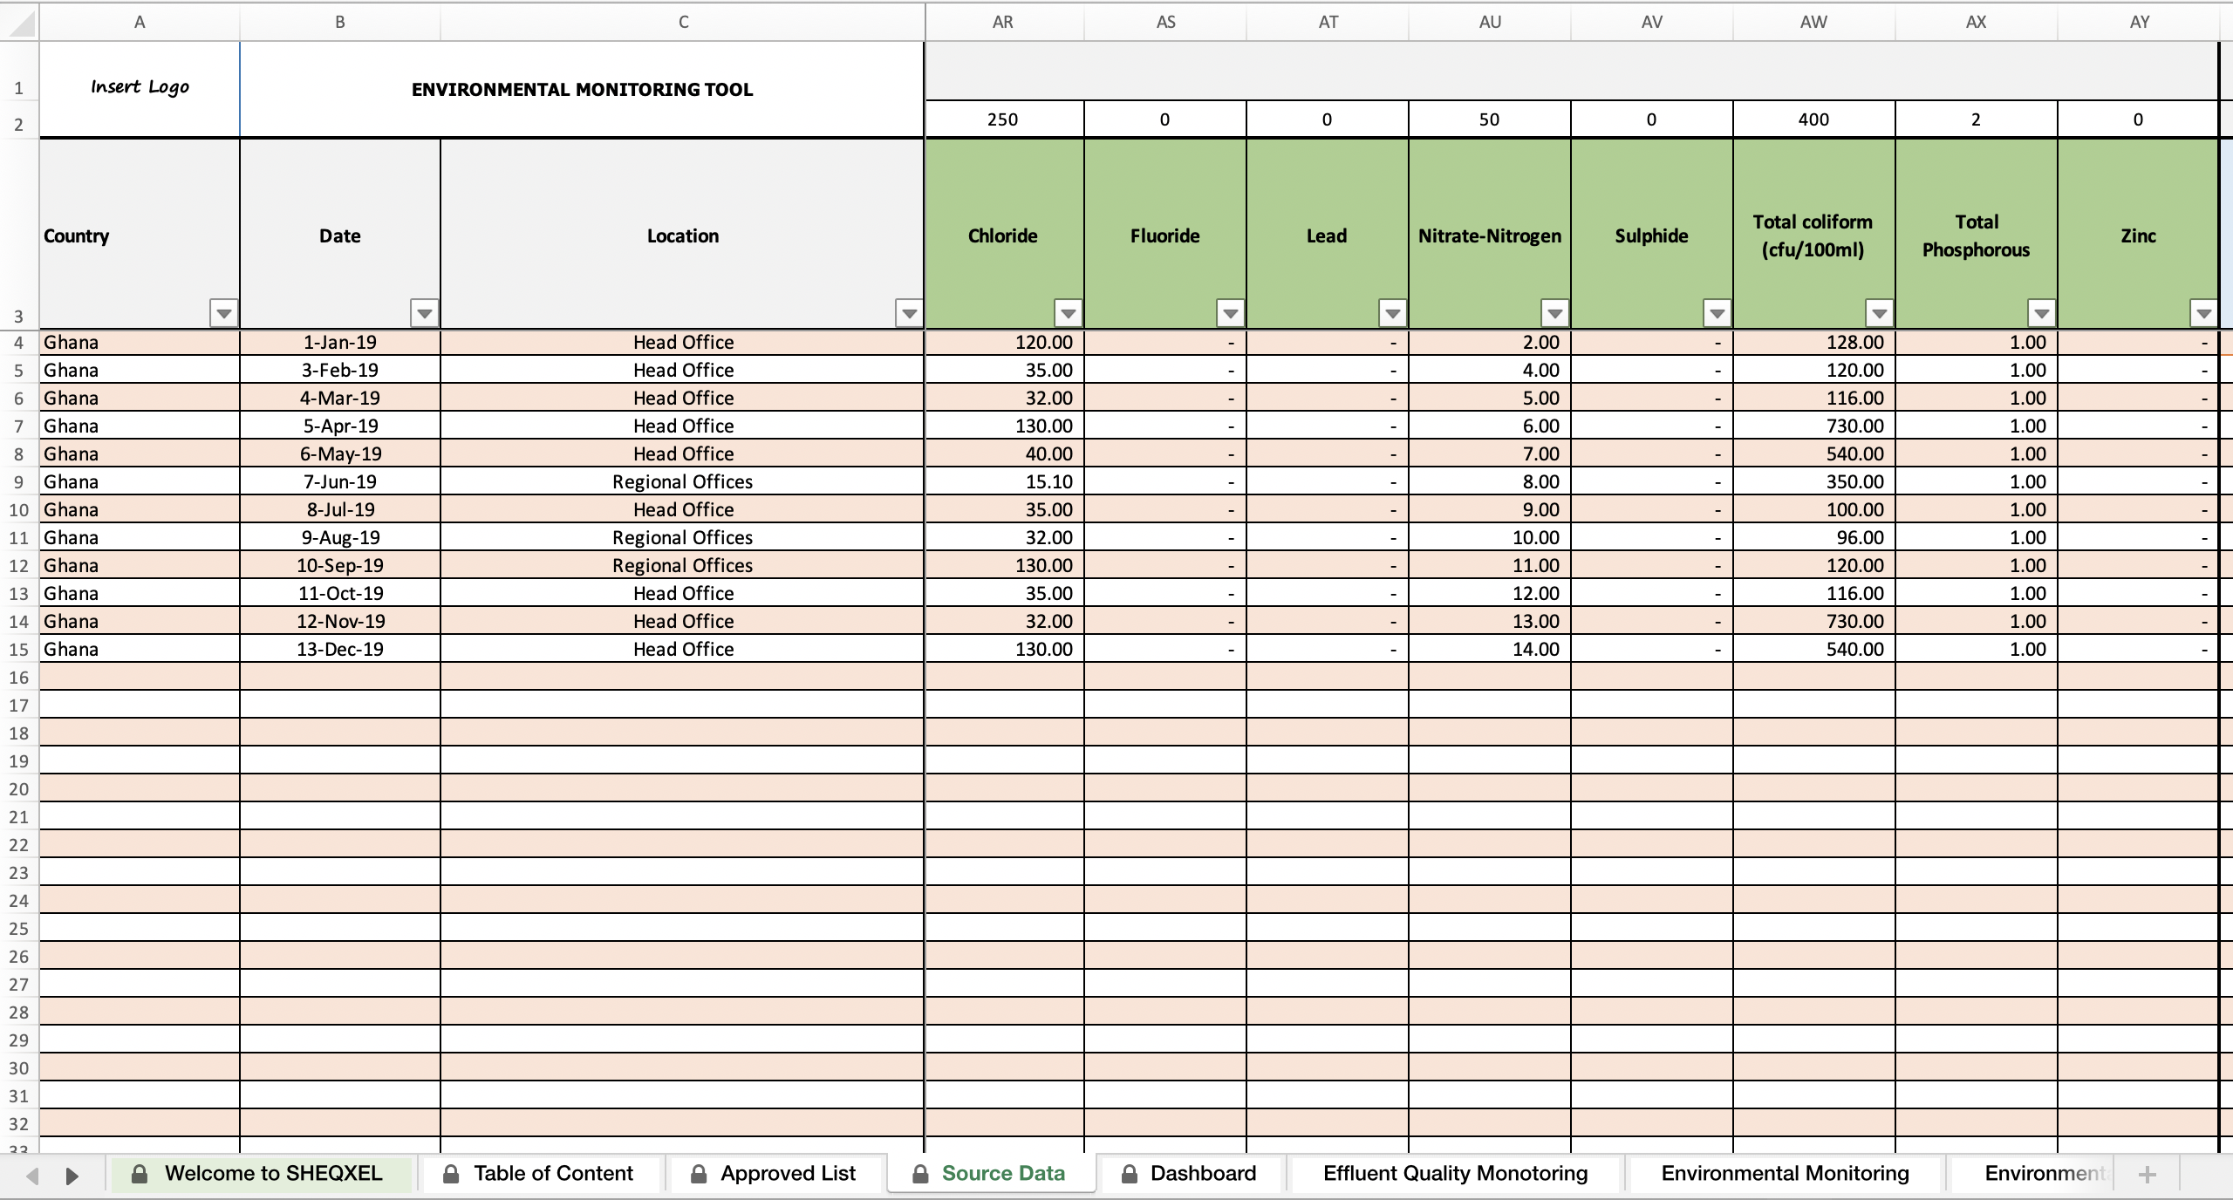Click Chloride value 15.10
2233x1200 pixels.
click(1004, 482)
